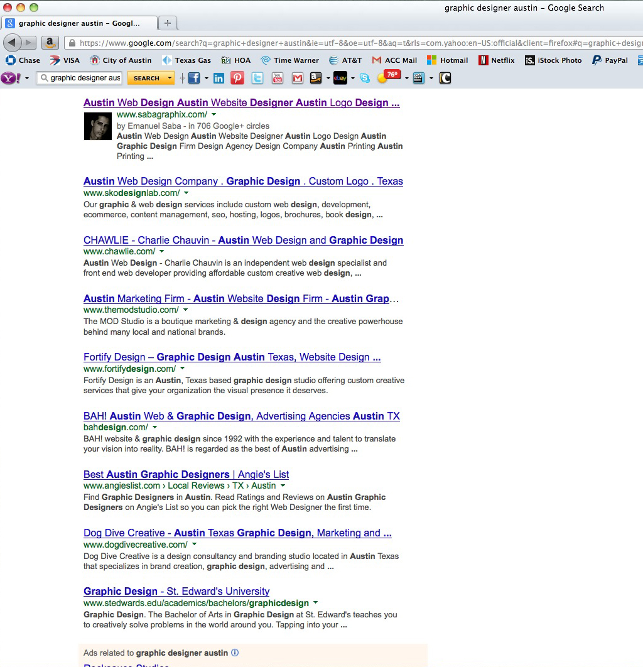643x667 pixels.
Task: Open the Texas Gas bookmark
Action: [x=186, y=60]
